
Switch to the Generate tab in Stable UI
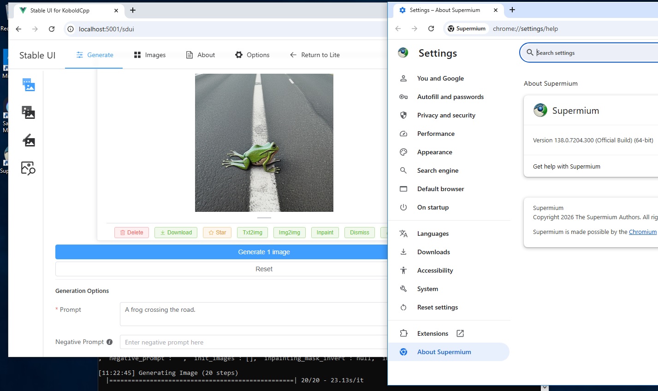point(94,55)
